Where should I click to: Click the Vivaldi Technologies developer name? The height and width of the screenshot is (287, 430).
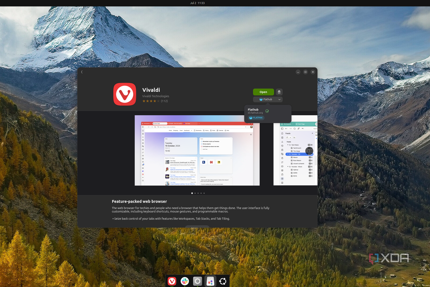(156, 96)
